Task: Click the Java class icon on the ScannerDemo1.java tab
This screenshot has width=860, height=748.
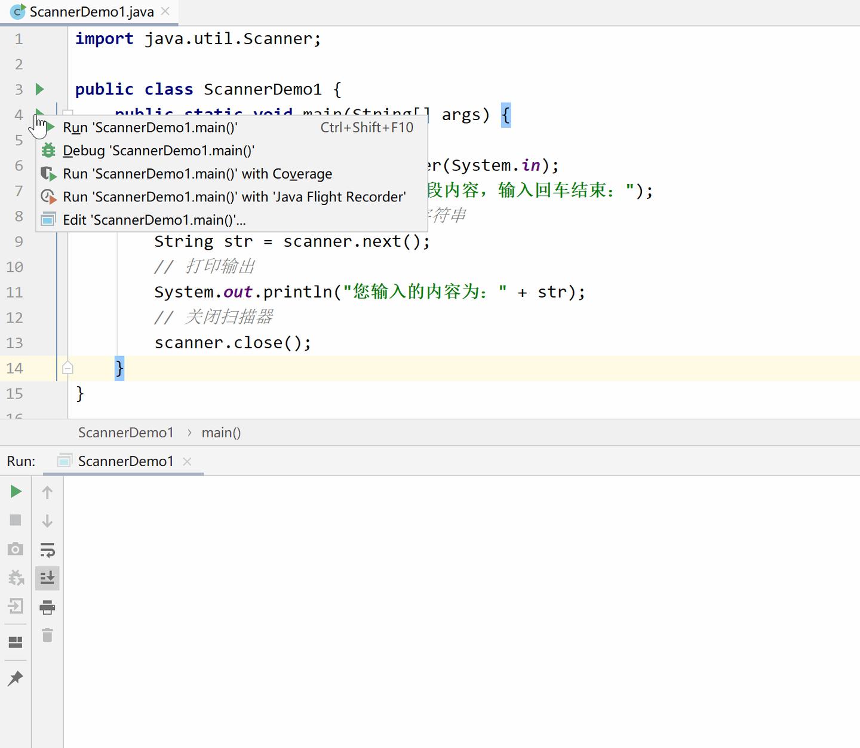Action: pos(18,11)
